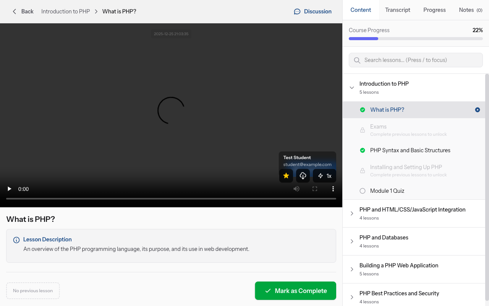The image size is (489, 306).
Task: Click the completion circle next to Module 1 Quiz
Action: pyautogui.click(x=362, y=190)
